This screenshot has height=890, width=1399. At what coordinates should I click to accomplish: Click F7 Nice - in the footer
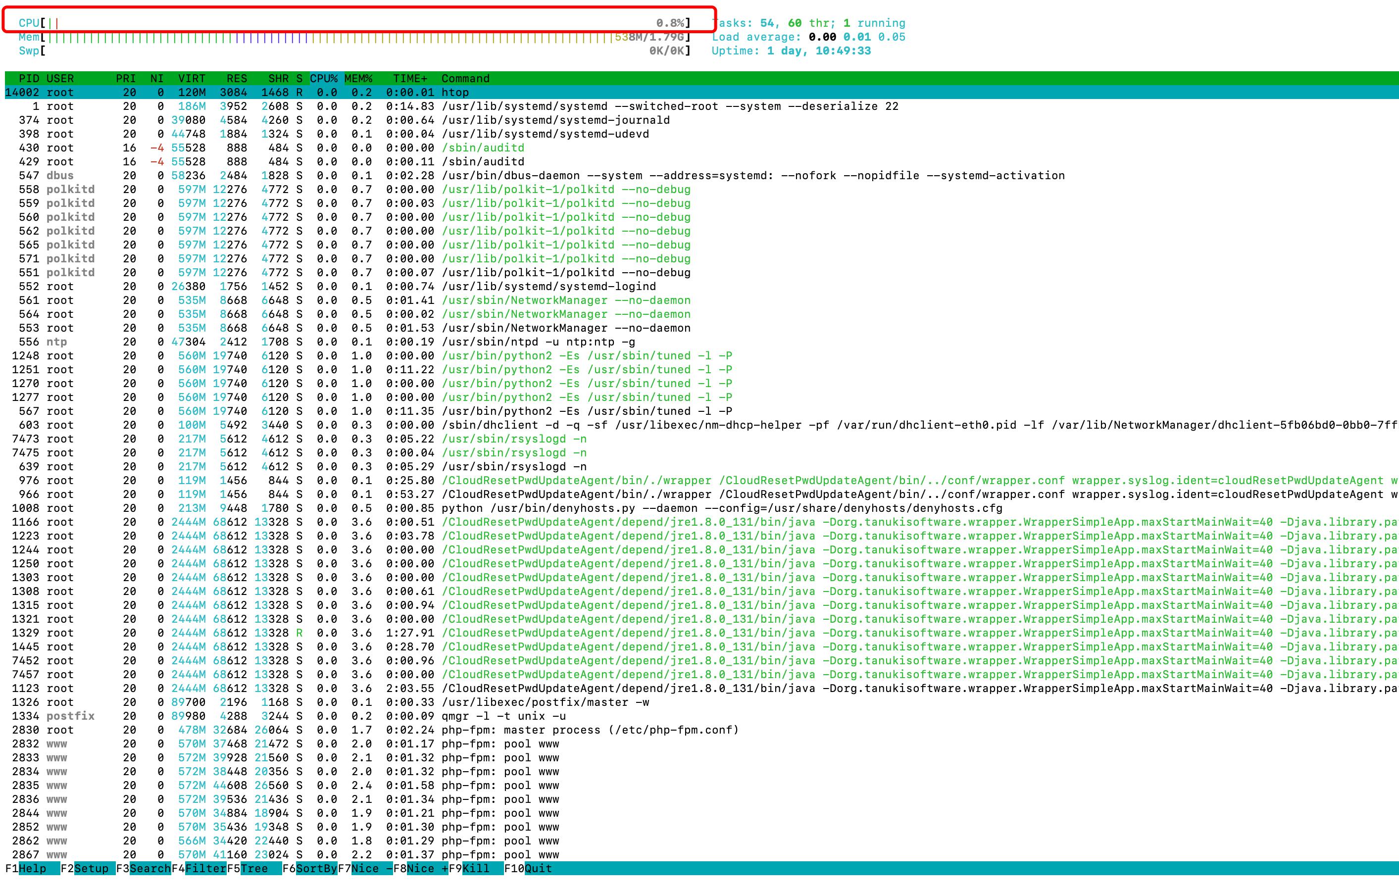click(365, 868)
